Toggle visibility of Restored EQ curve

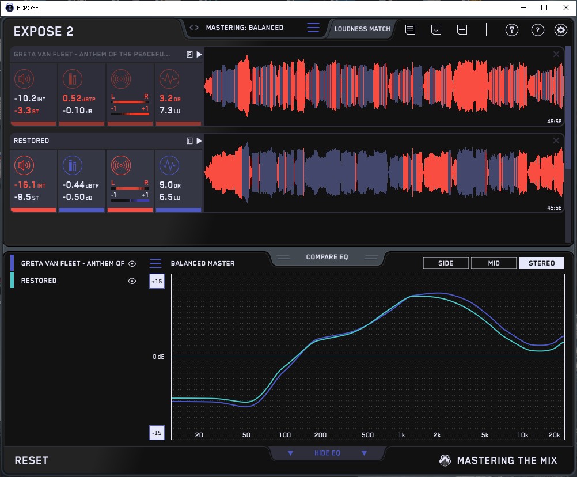tap(132, 281)
